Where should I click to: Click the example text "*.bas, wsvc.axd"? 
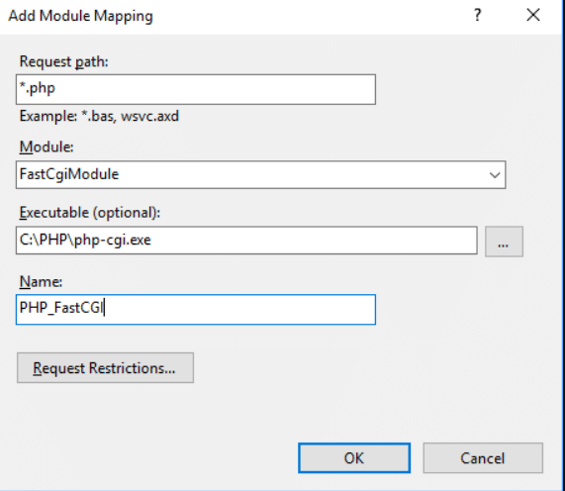click(x=130, y=117)
